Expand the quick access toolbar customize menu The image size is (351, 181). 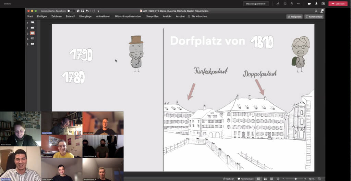[98, 11]
